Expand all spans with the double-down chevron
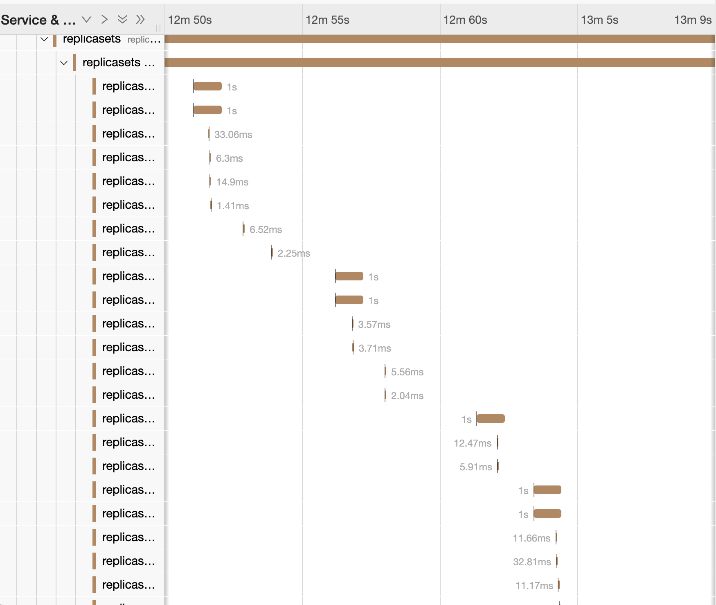The width and height of the screenshot is (716, 605). 122,19
